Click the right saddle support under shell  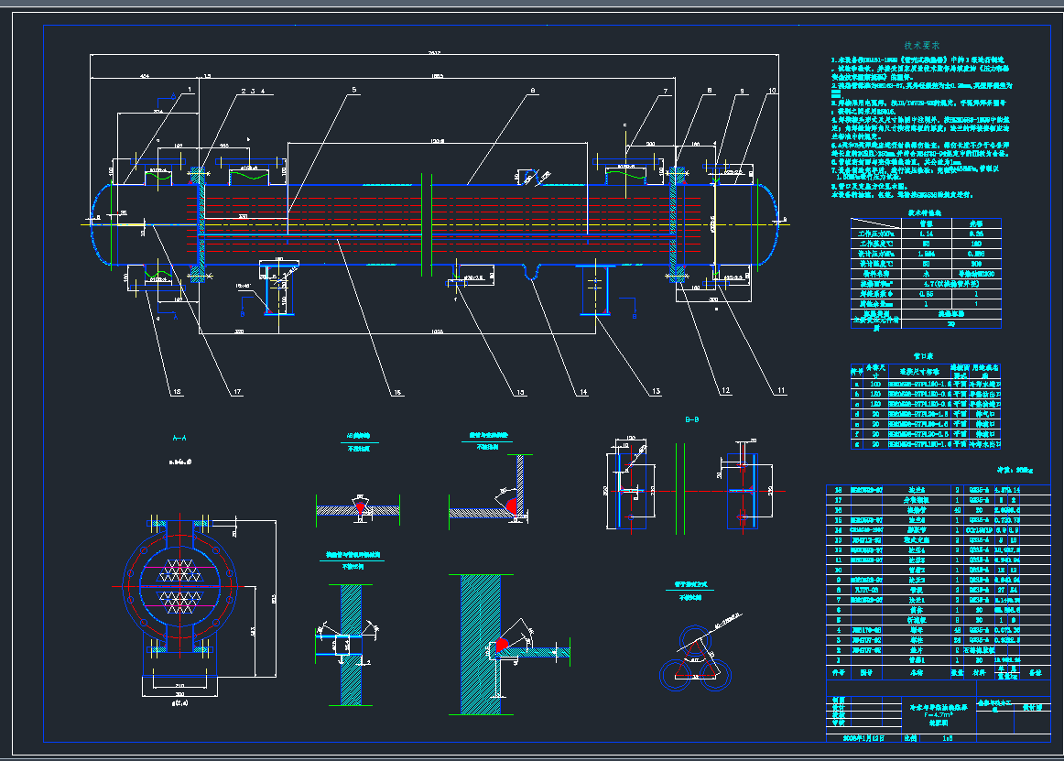click(594, 290)
